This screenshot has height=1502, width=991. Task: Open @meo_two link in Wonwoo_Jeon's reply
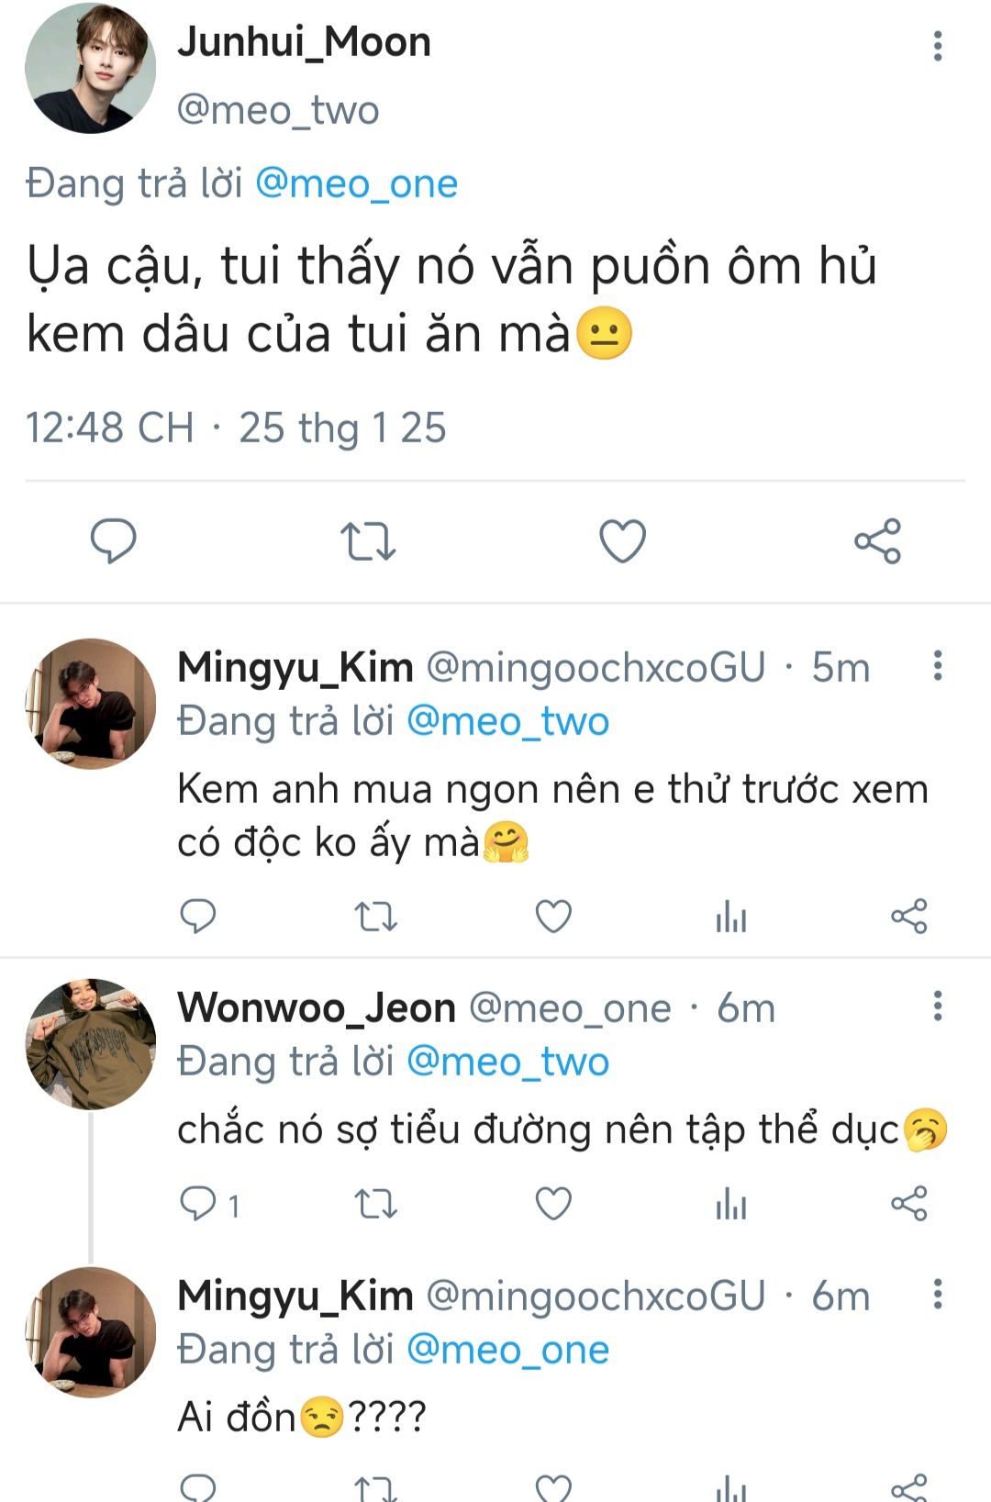pyautogui.click(x=507, y=1062)
